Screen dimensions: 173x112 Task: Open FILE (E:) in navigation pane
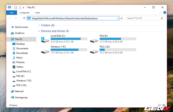point(18,76)
